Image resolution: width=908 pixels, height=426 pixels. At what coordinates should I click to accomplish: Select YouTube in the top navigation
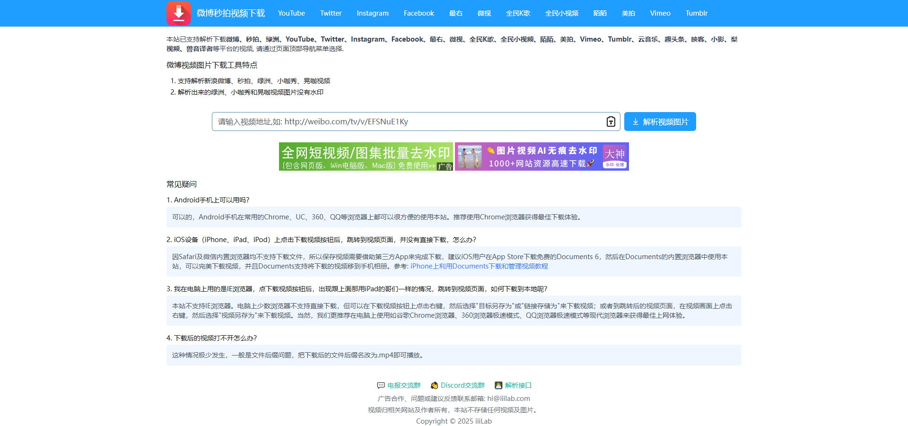(291, 13)
